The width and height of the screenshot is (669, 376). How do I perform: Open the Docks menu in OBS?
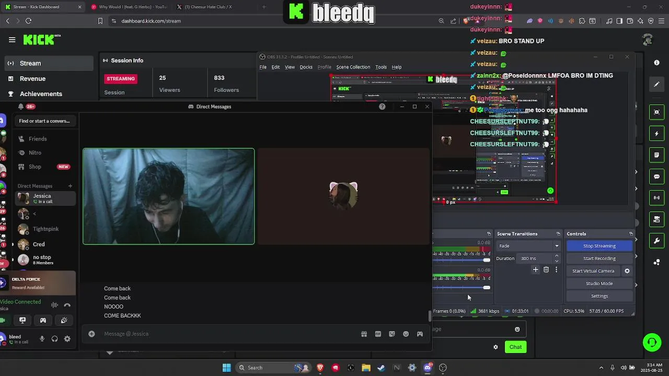[x=306, y=67]
